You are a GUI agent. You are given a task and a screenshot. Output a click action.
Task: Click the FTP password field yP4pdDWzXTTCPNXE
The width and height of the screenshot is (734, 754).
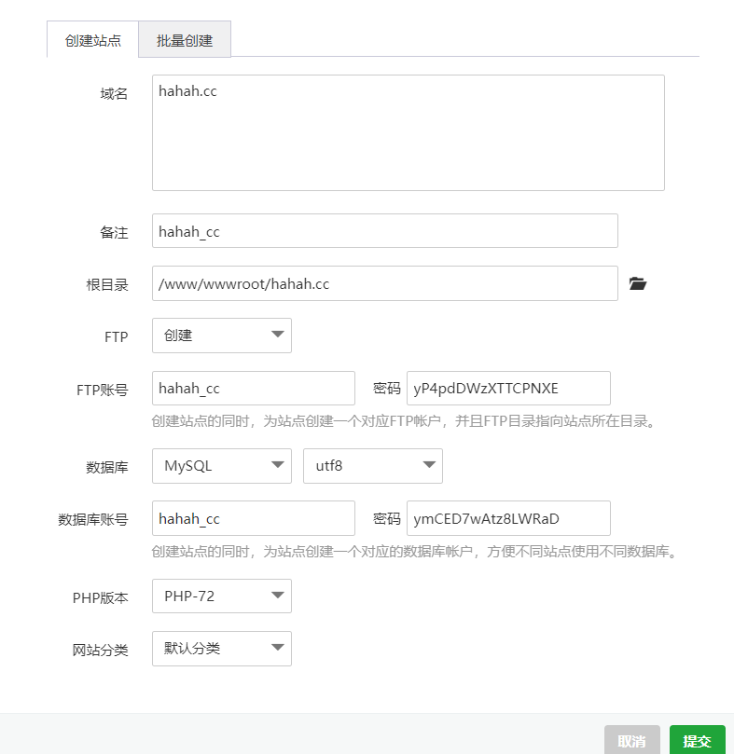click(508, 388)
